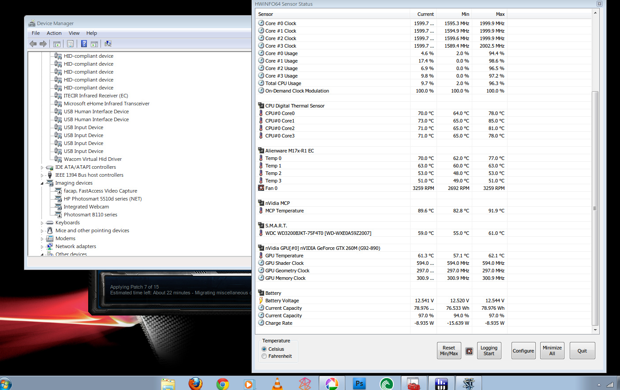Viewport: 620px width, 390px height.
Task: Click the blue Help question-mark toolbar icon
Action: [84, 44]
